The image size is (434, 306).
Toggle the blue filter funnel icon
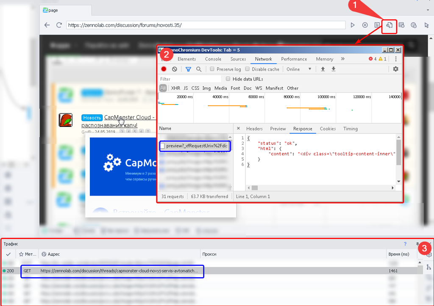pos(188,69)
